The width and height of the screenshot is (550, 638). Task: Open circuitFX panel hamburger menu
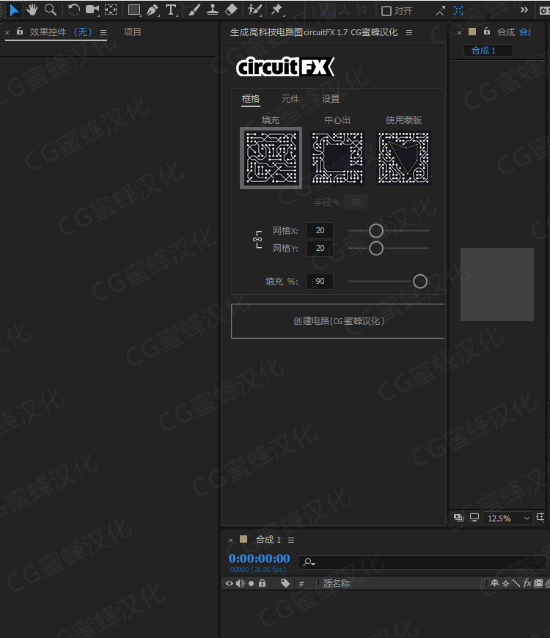coord(409,32)
